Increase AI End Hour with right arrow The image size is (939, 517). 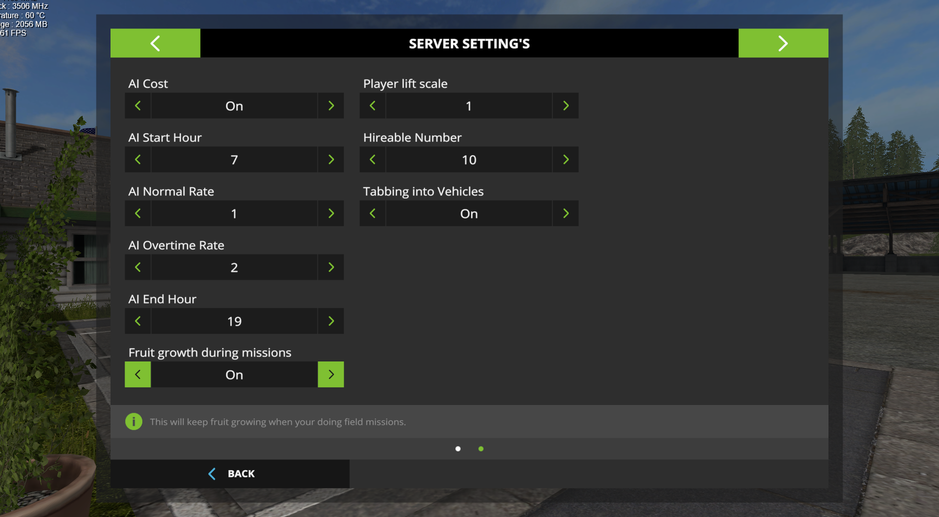click(x=331, y=321)
